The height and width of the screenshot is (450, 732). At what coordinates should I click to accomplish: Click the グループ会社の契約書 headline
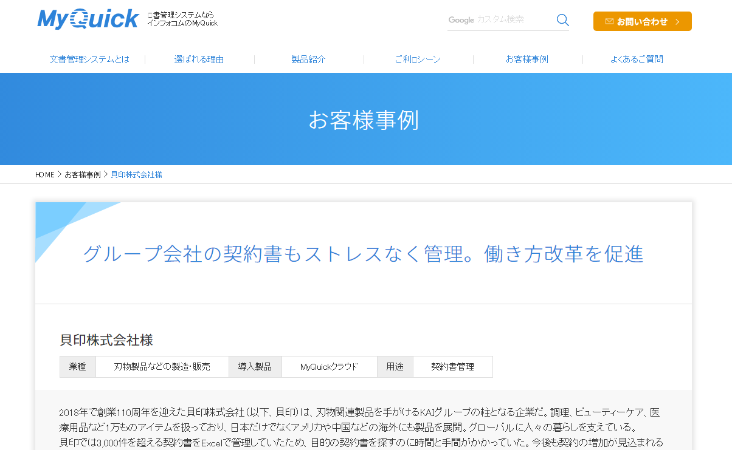364,254
